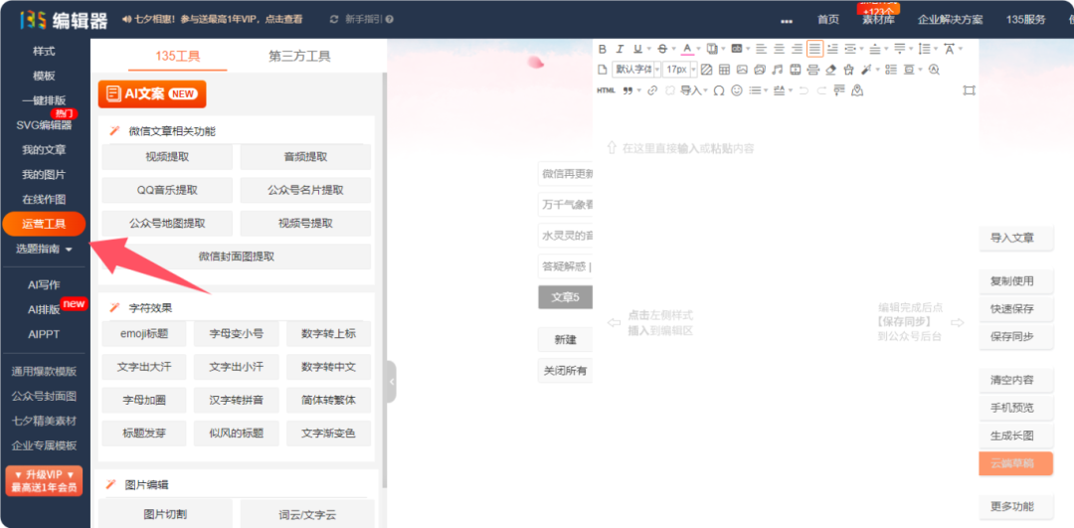Click into the editor content area placeholder
Screen dimensions: 1074x528
pos(688,148)
